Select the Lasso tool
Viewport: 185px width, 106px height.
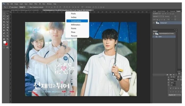click(x=4, y=16)
